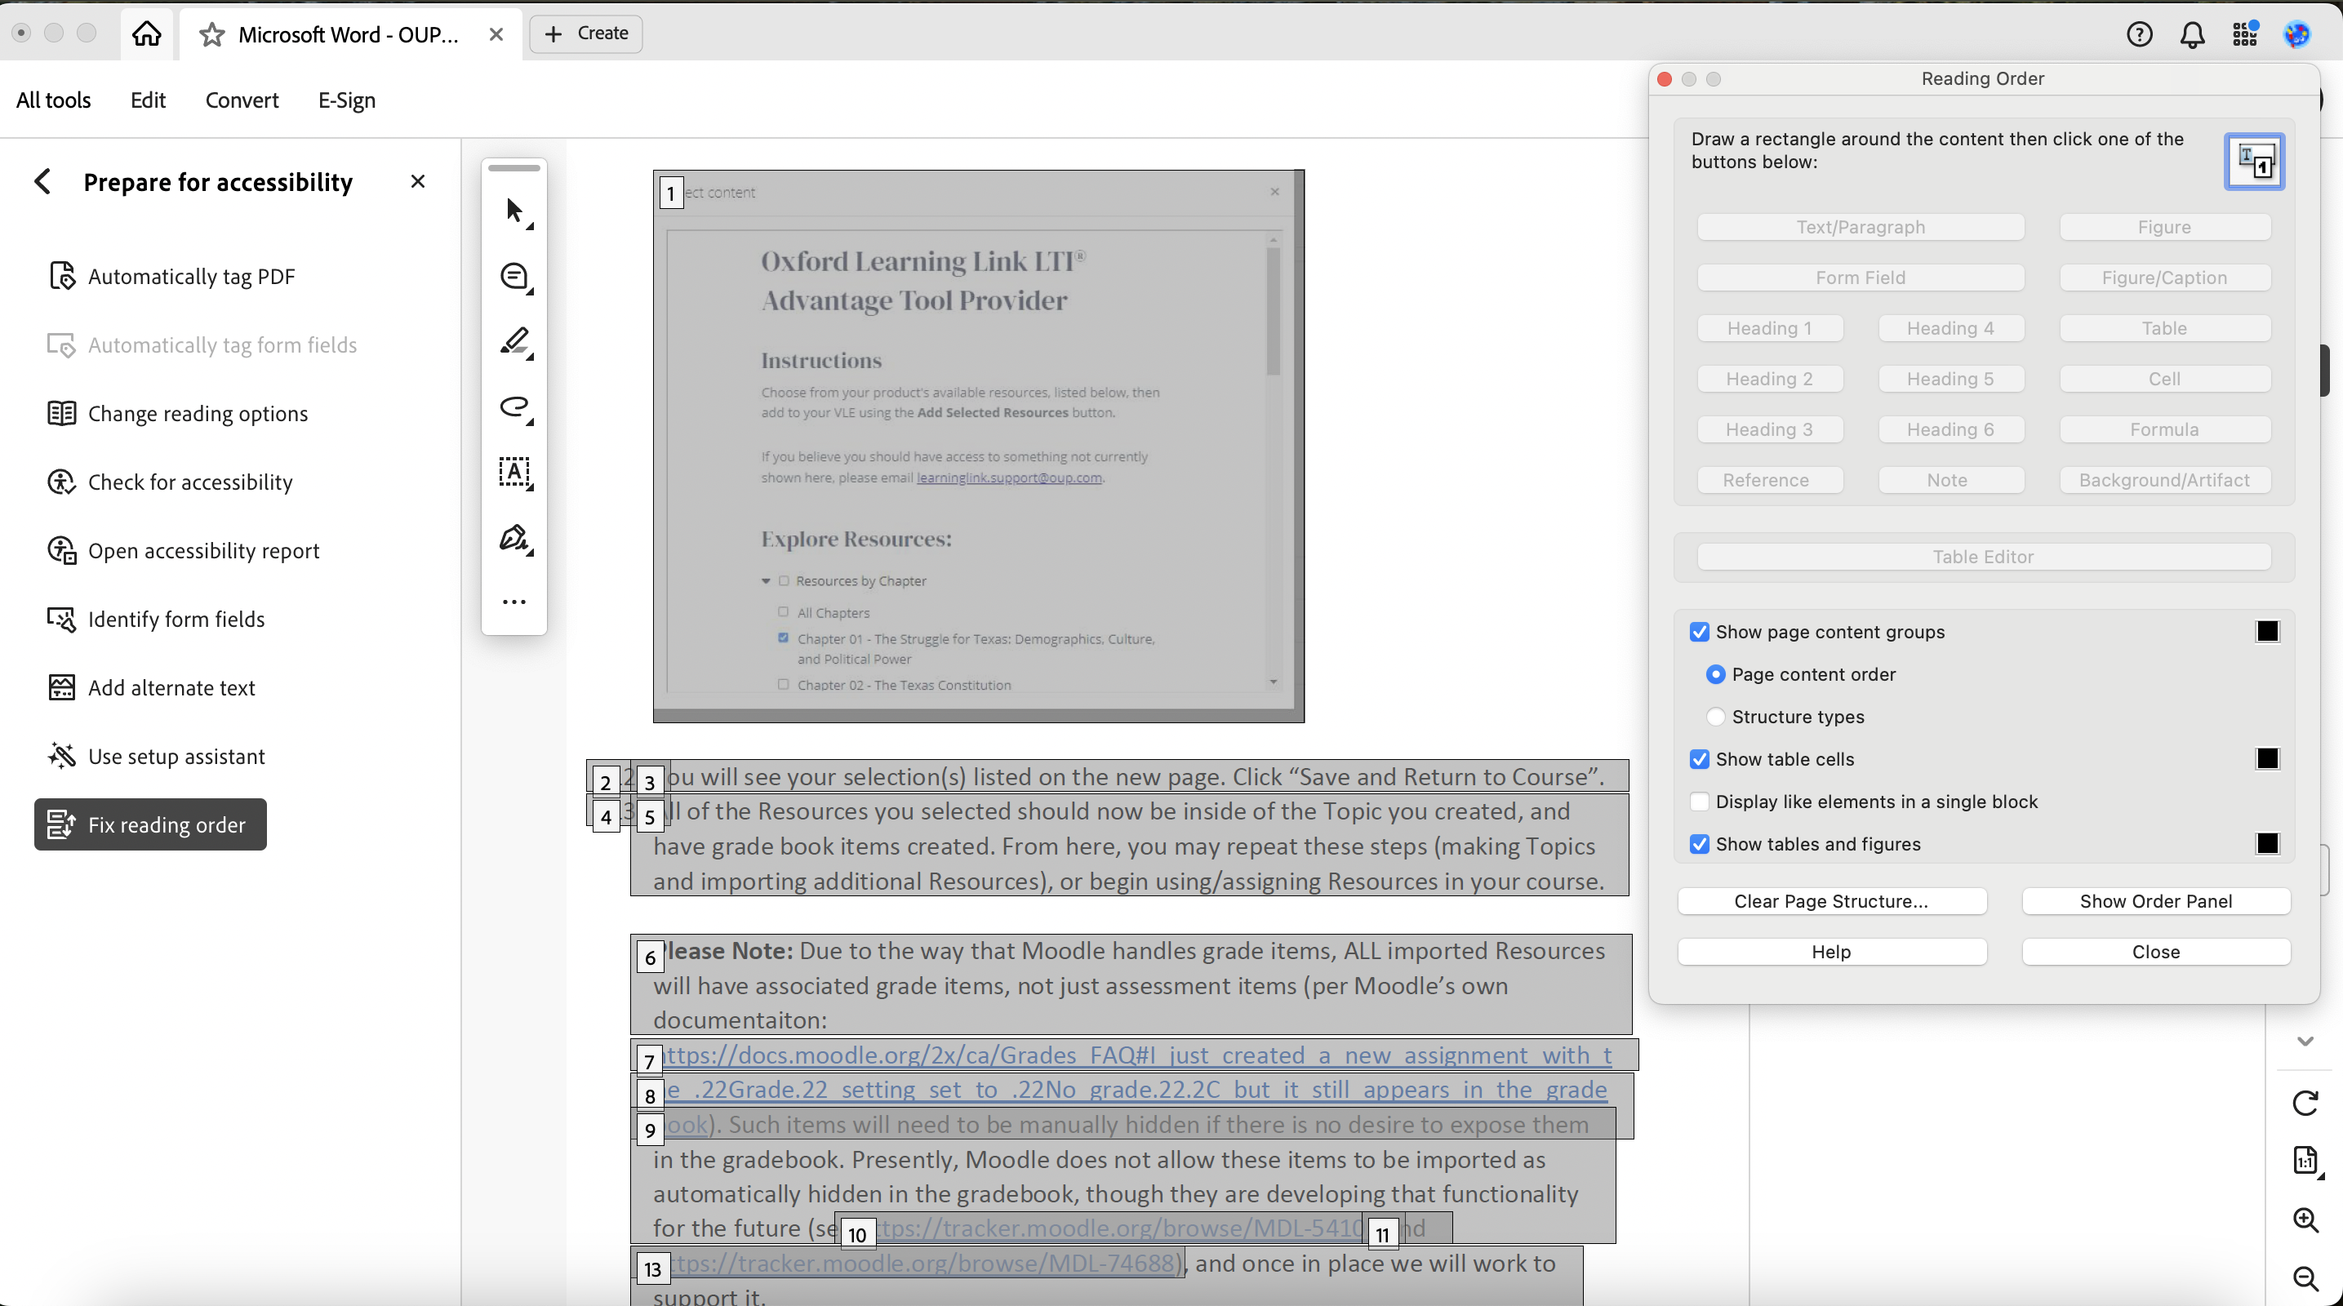Zoom in using the magnifier plus icon
2343x1306 pixels.
[2305, 1219]
